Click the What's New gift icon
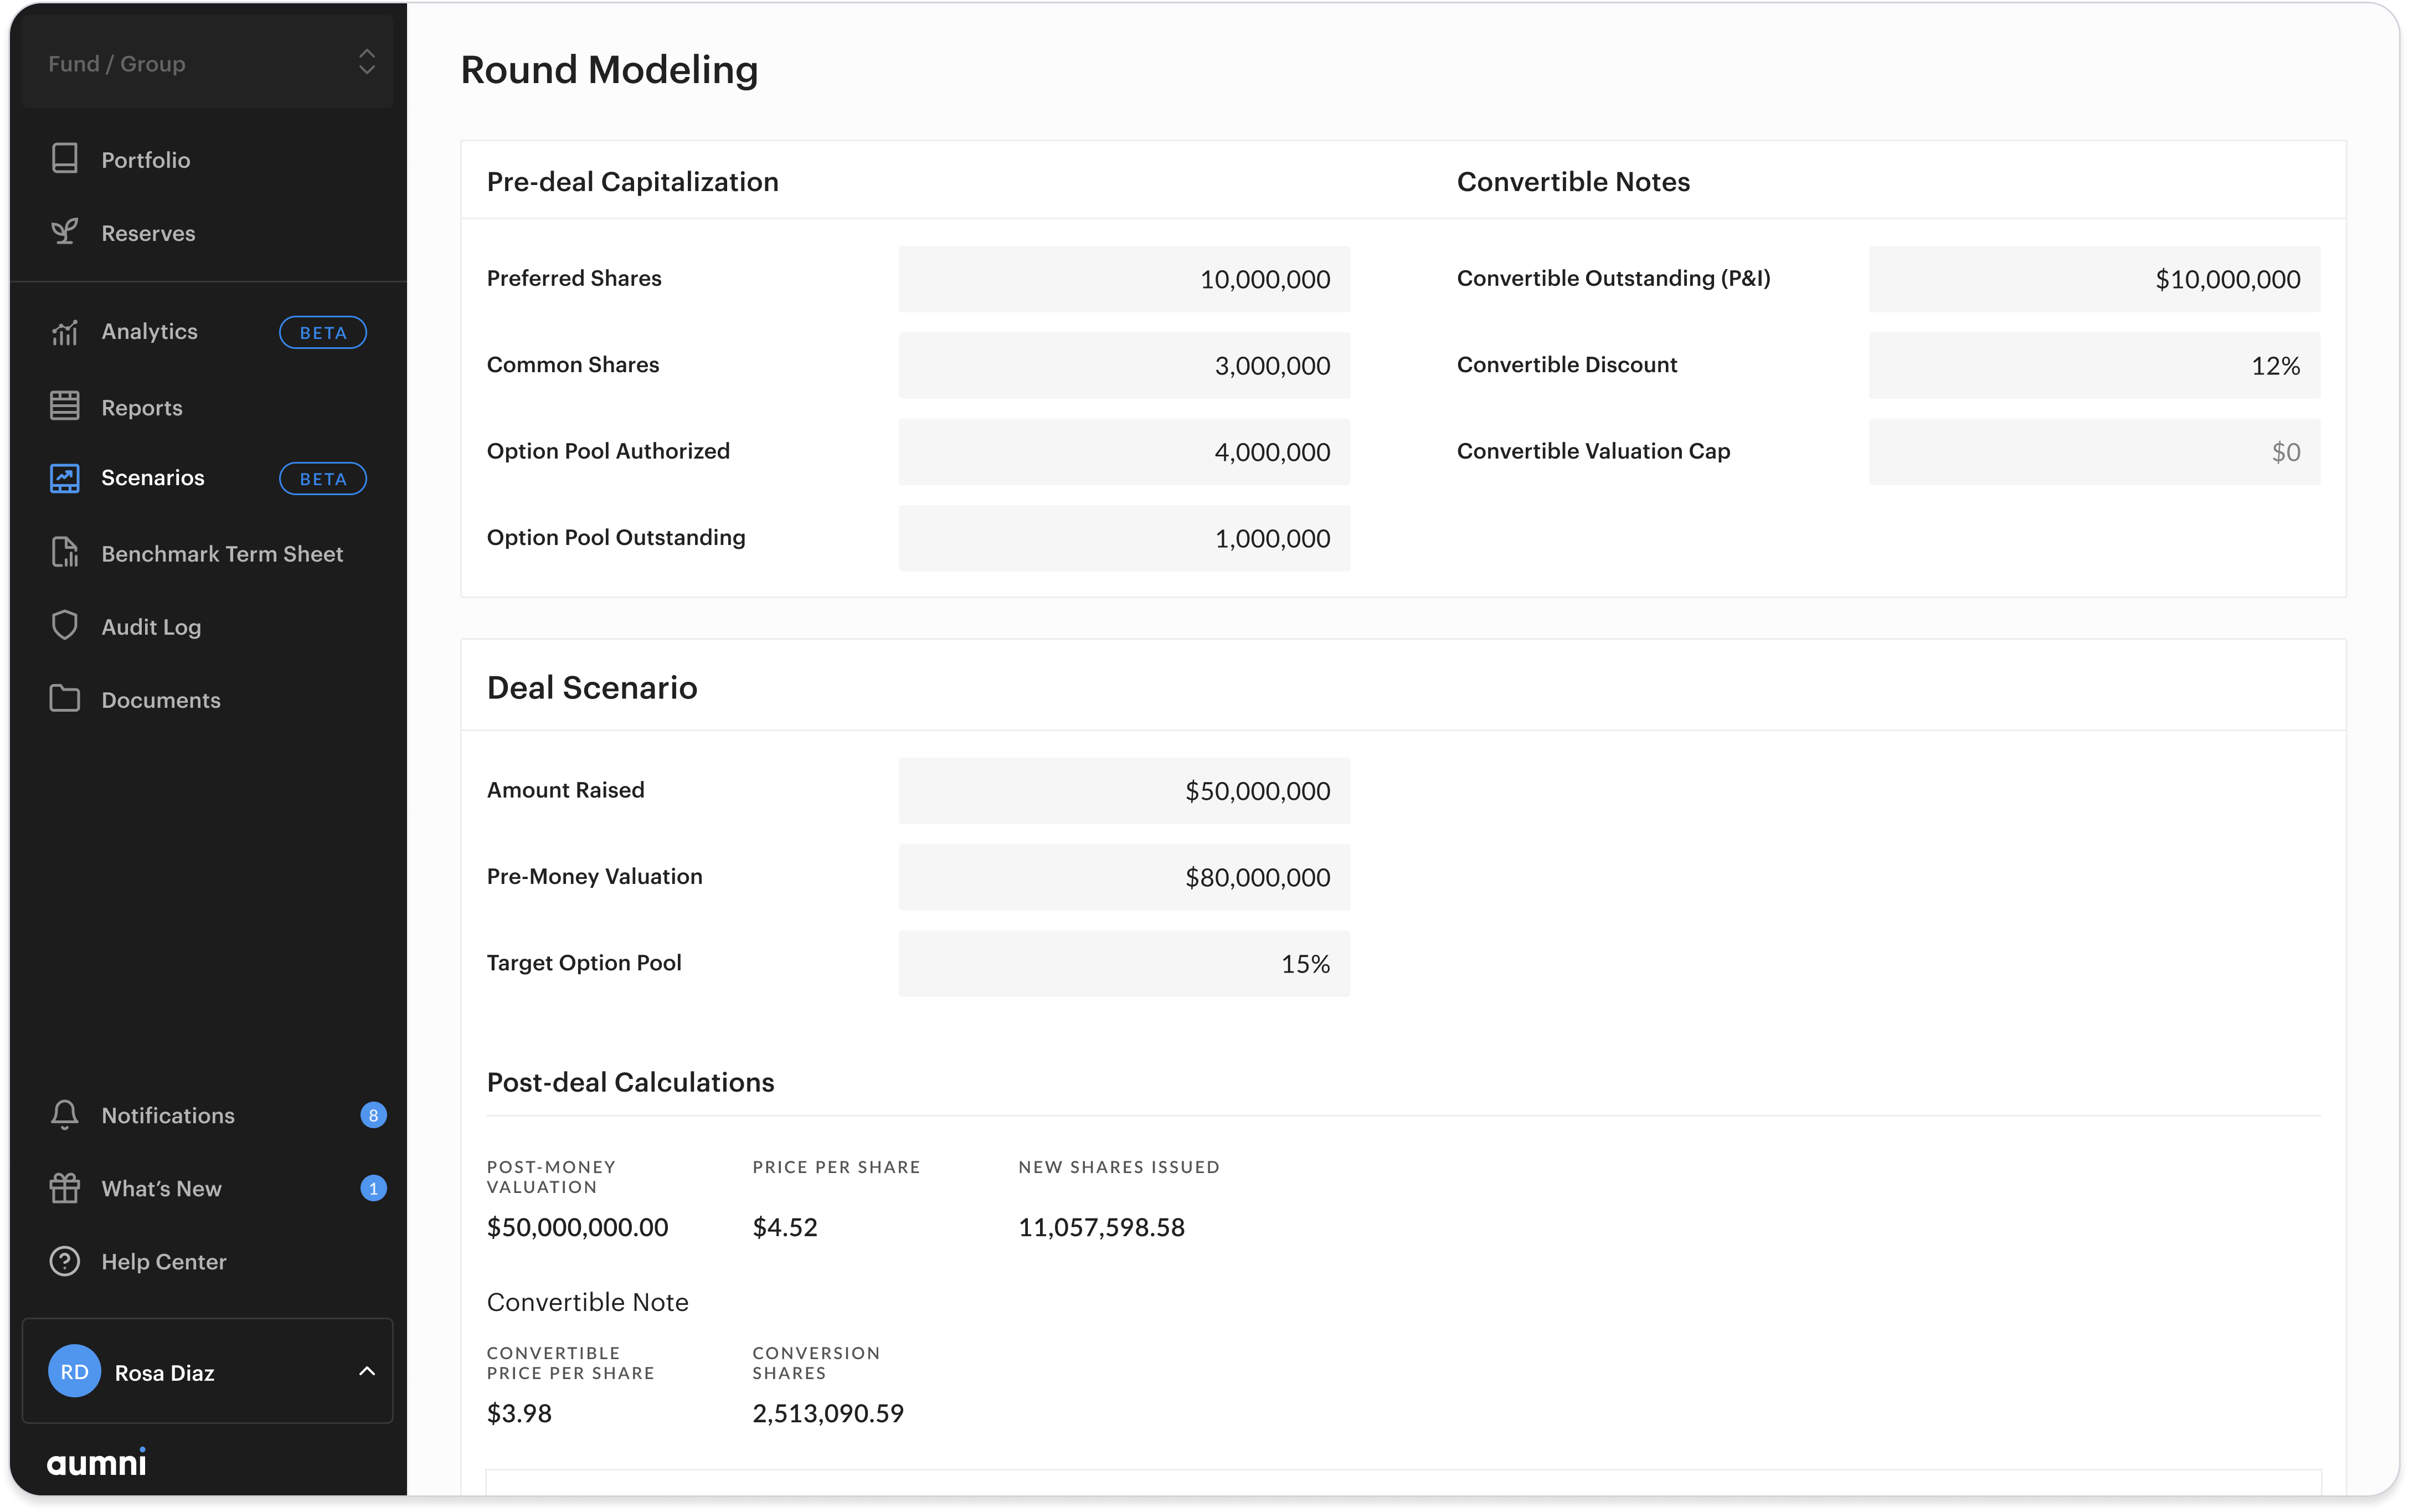This screenshot has width=2409, height=1512. tap(65, 1188)
